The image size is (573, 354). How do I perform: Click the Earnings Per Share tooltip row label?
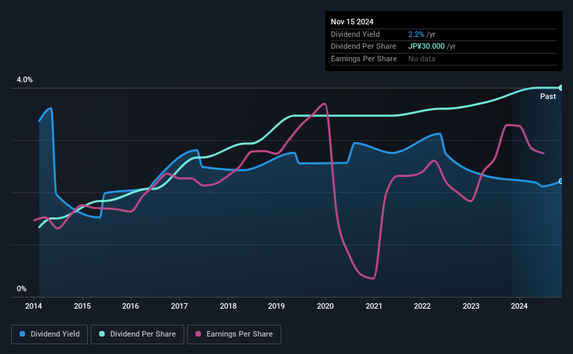(x=364, y=59)
